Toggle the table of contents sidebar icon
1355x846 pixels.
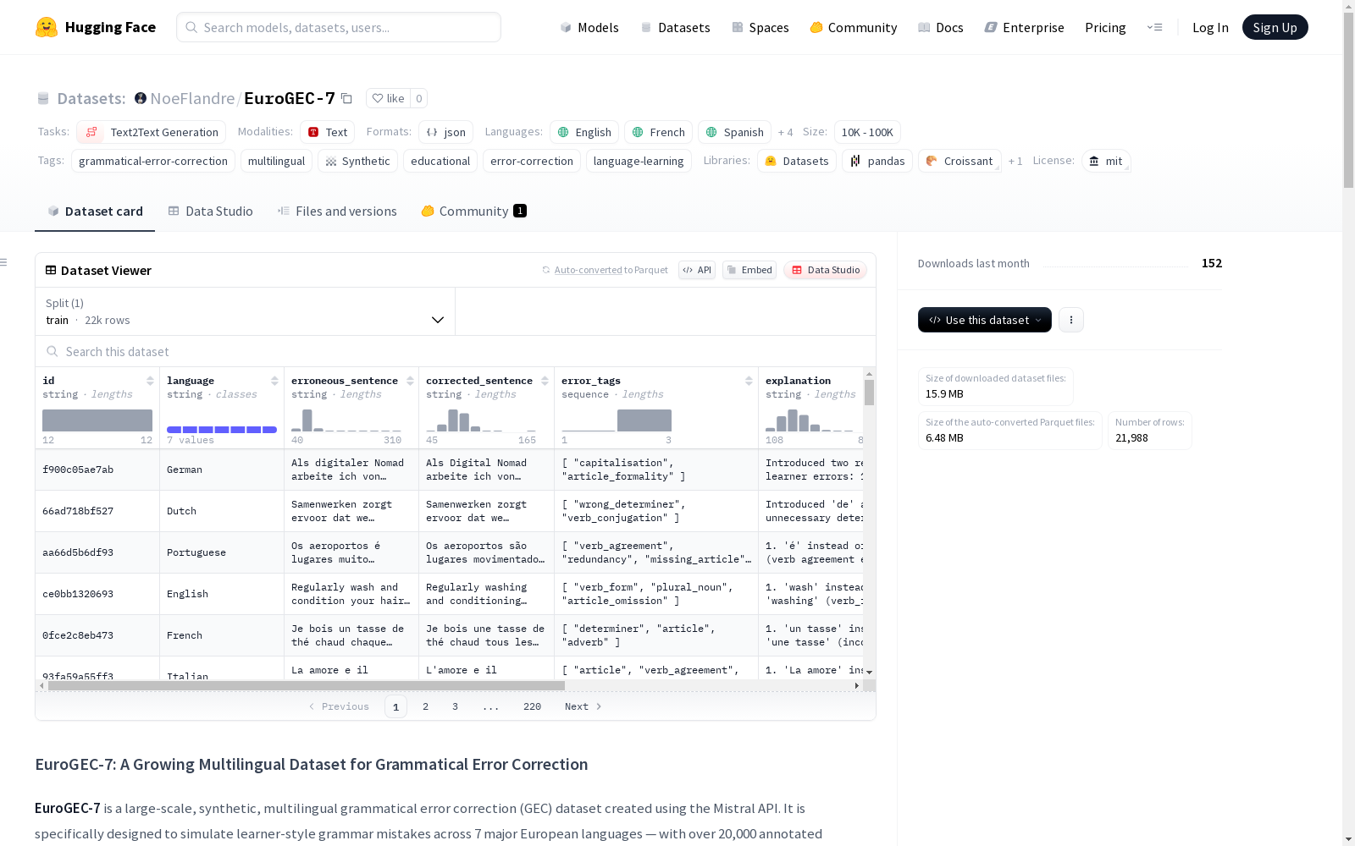(x=4, y=262)
